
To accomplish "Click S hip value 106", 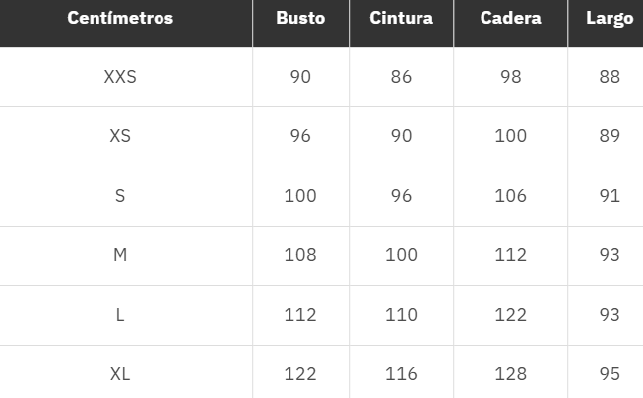I will [510, 196].
